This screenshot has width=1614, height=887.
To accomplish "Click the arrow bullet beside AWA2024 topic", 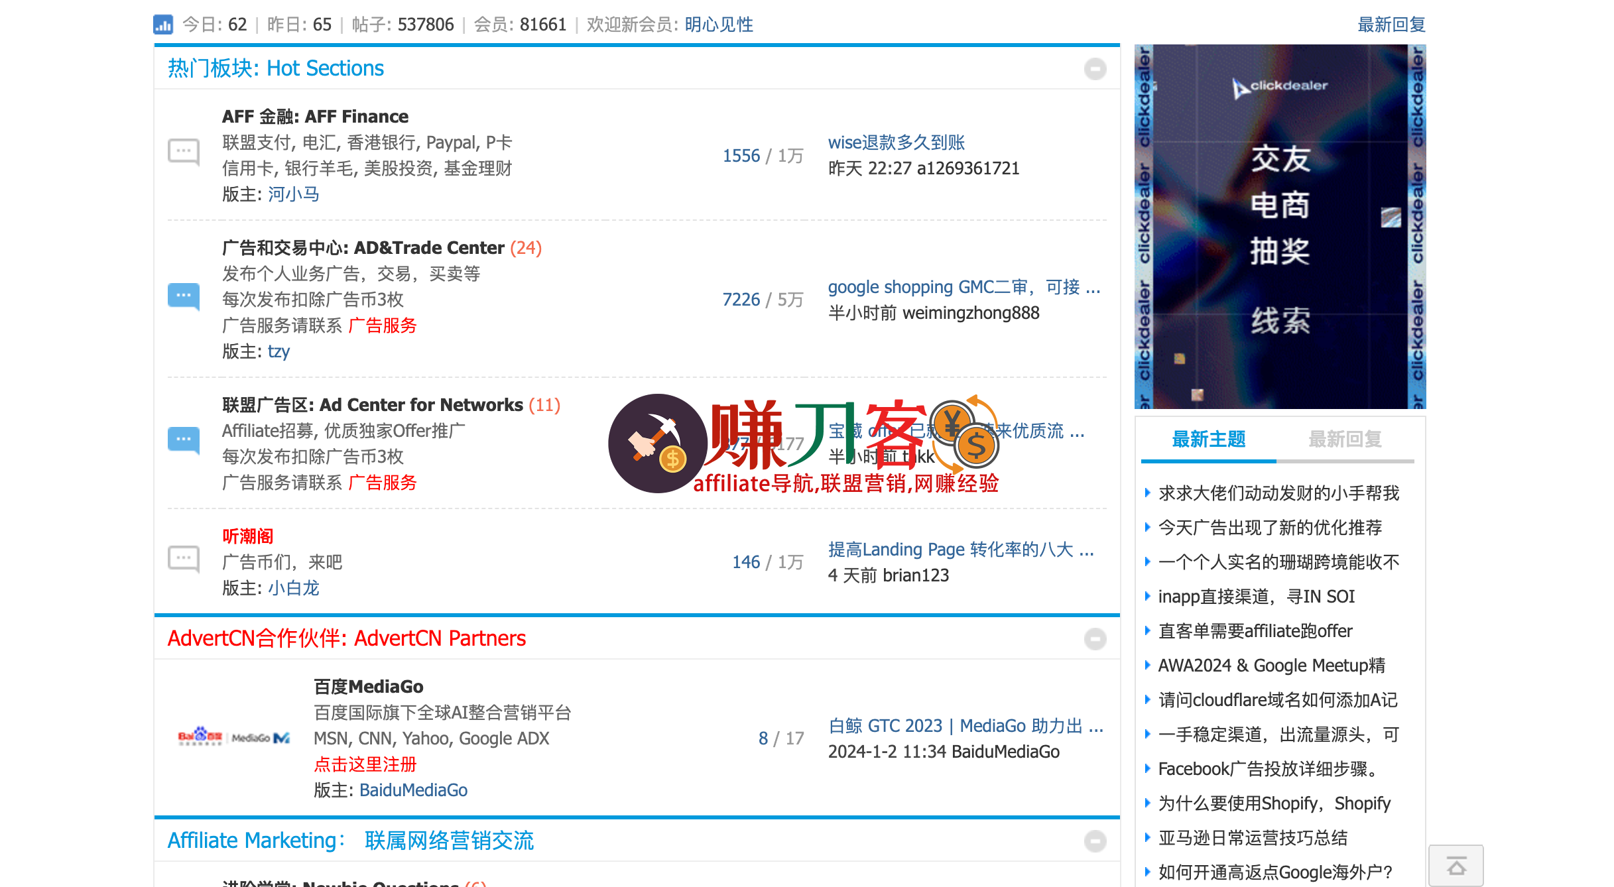I will pos(1147,665).
